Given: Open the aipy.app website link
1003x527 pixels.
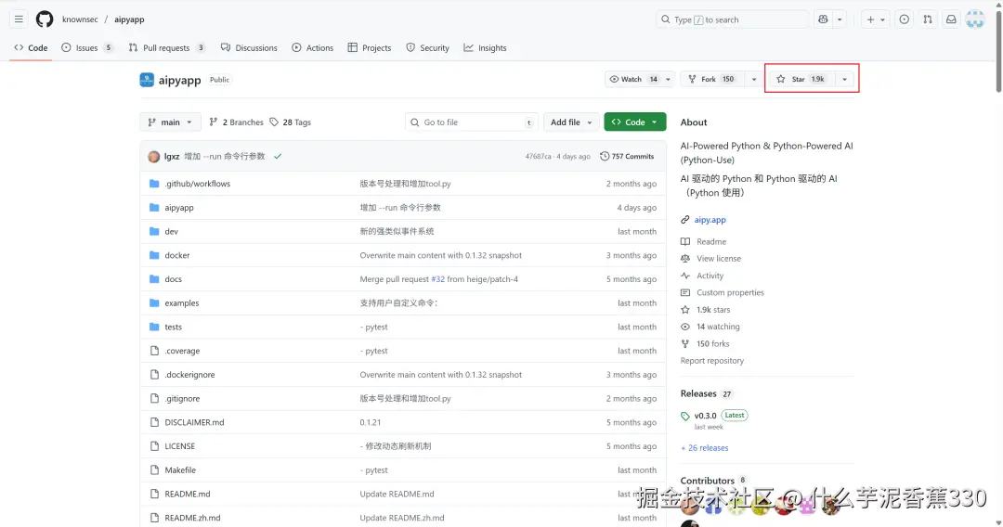Looking at the screenshot, I should (710, 220).
